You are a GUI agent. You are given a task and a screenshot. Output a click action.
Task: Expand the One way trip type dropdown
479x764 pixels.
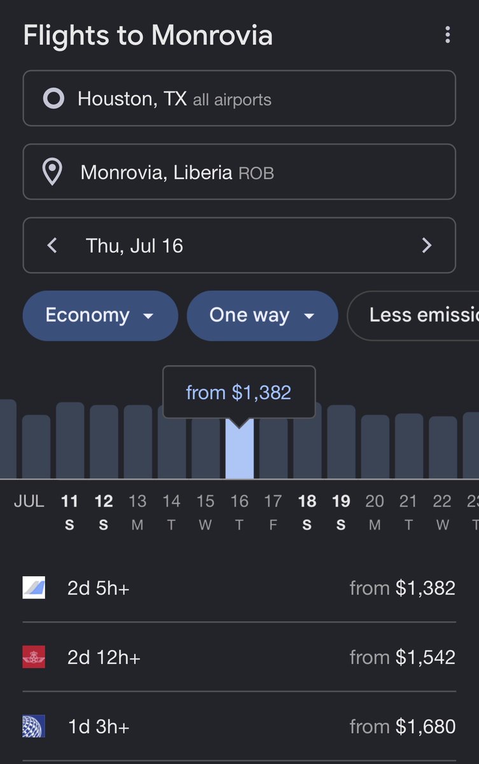[262, 316]
